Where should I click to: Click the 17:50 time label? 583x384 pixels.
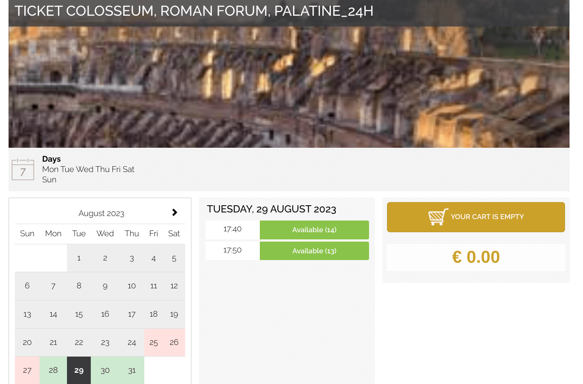[x=232, y=250]
